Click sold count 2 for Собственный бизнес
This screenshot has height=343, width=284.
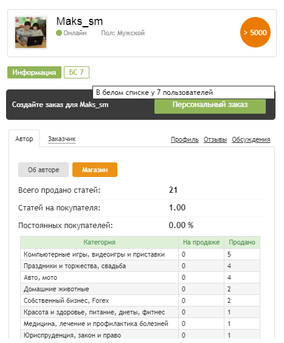tap(229, 300)
